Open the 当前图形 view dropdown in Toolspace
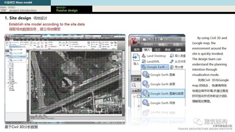 pyautogui.click(x=136, y=91)
